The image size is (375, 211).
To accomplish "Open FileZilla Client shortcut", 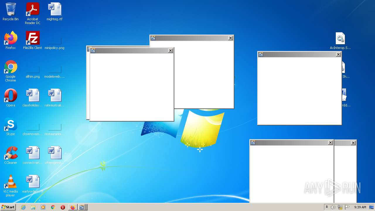I will tap(33, 40).
